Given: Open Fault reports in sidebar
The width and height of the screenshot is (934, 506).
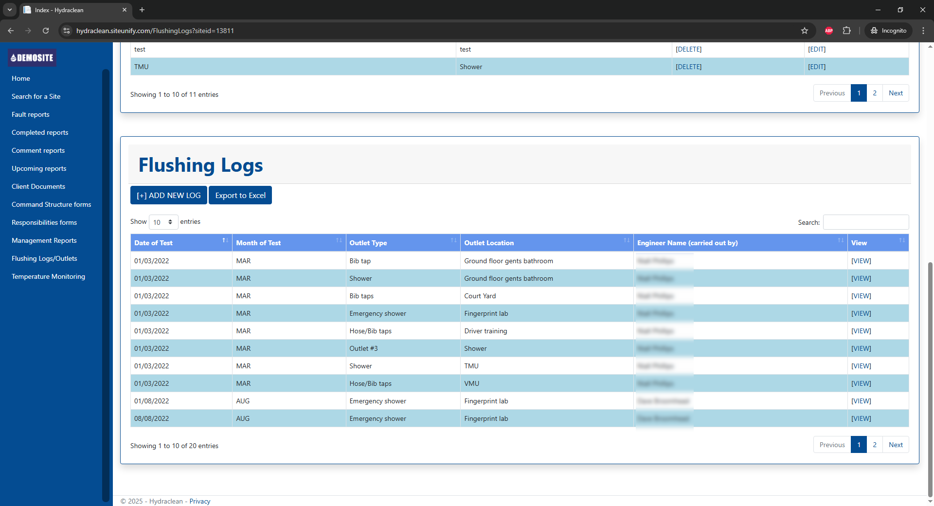Looking at the screenshot, I should pyautogui.click(x=31, y=114).
